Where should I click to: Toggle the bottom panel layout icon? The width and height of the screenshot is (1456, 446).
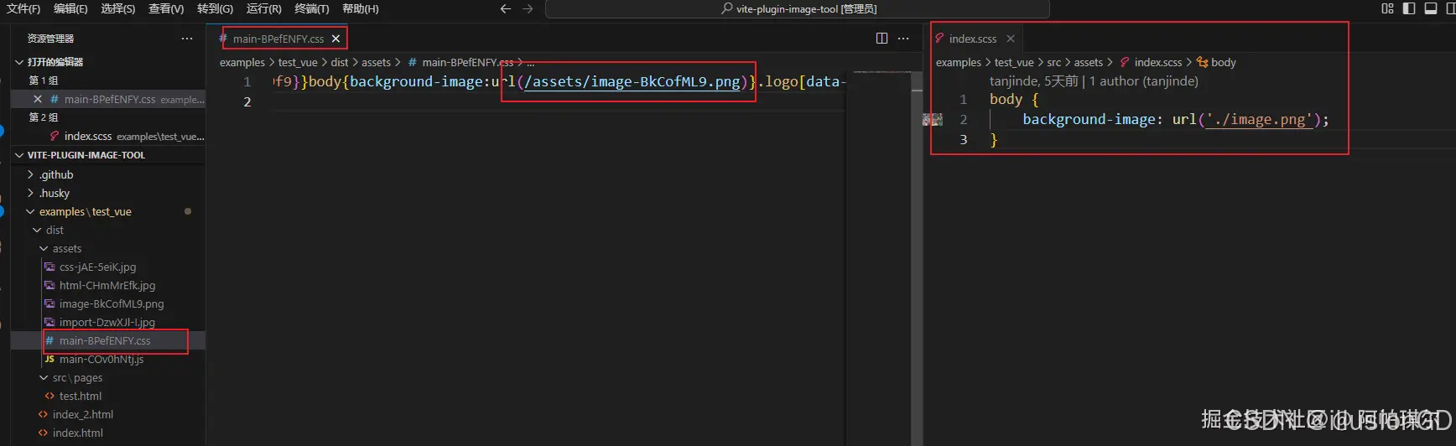click(1431, 8)
